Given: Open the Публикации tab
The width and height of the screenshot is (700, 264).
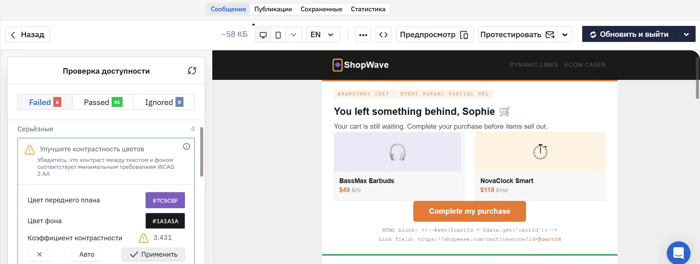Looking at the screenshot, I should (x=273, y=9).
